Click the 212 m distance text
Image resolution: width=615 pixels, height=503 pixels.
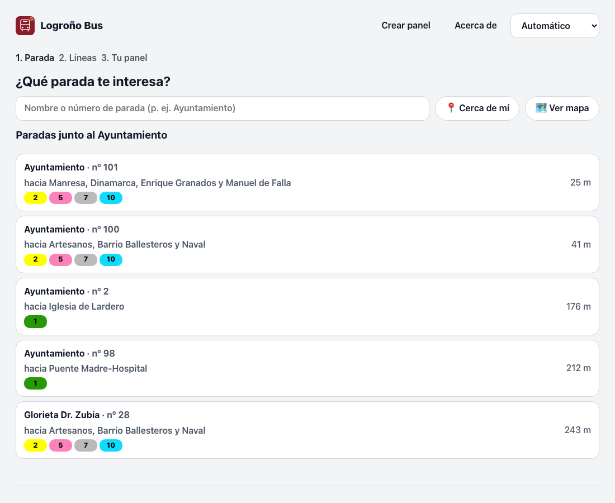point(579,368)
